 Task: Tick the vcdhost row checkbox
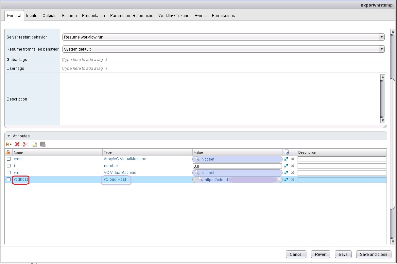point(8,179)
